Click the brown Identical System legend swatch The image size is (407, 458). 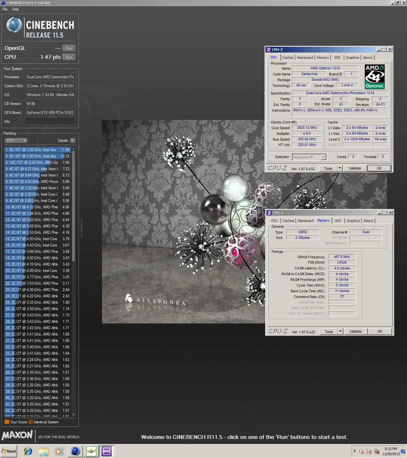coord(31,422)
